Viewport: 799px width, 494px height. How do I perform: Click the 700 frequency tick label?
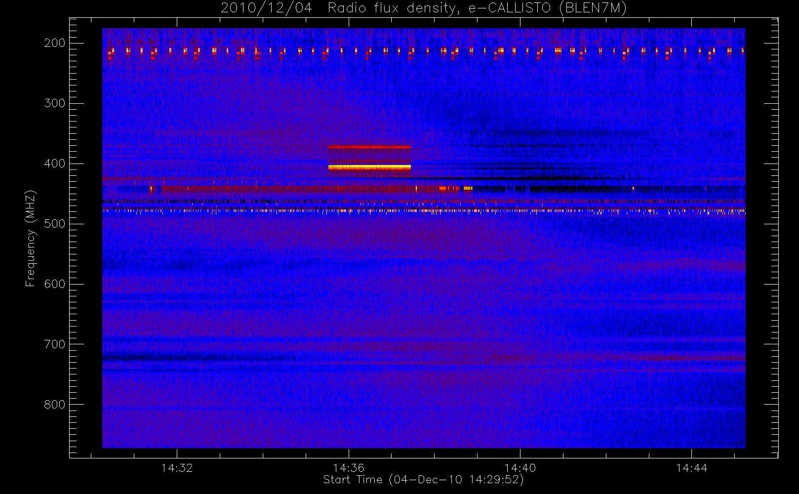(55, 344)
